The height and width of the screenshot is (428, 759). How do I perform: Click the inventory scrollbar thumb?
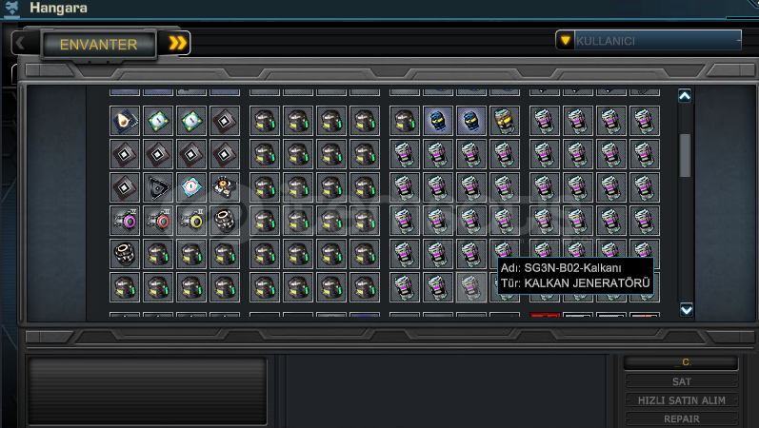click(x=685, y=155)
